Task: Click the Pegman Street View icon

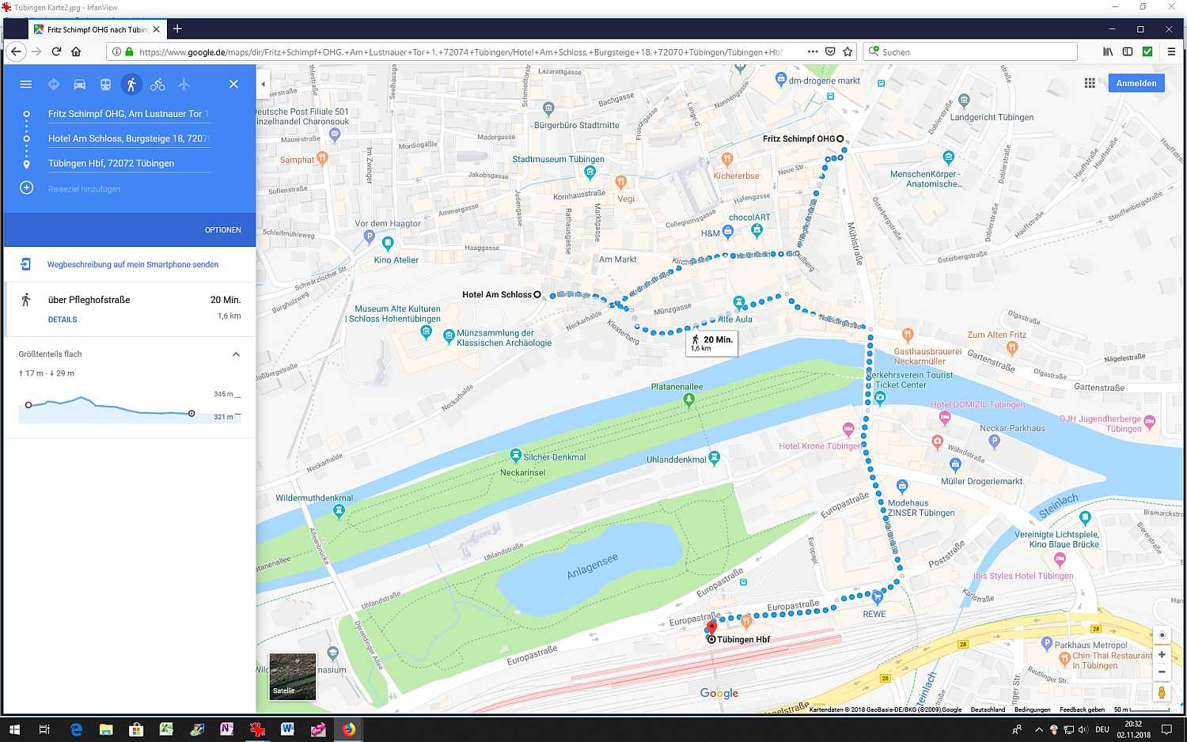Action: click(1162, 692)
